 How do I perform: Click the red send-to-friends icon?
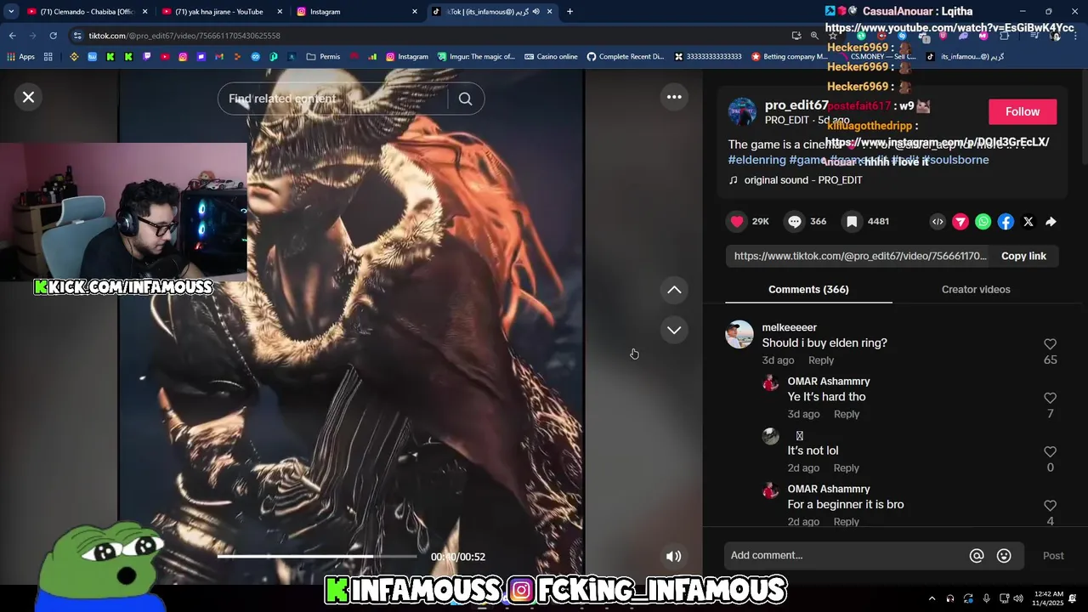pos(960,222)
